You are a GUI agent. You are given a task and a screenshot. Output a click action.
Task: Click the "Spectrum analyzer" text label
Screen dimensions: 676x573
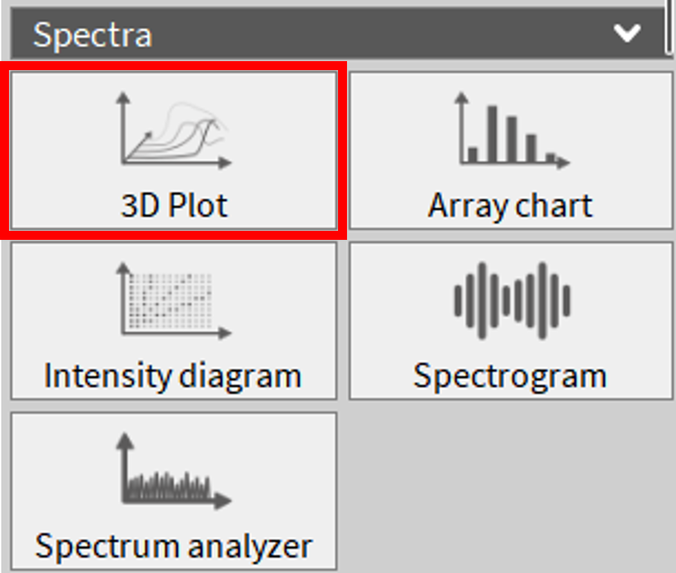[x=174, y=546]
